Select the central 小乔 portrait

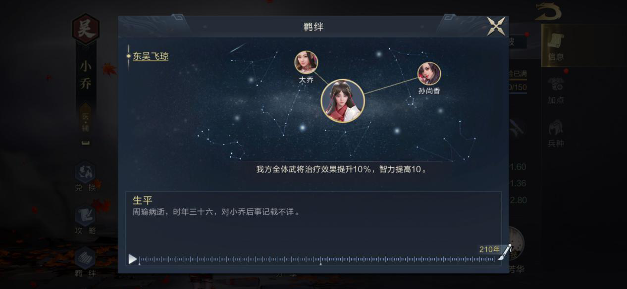(343, 101)
